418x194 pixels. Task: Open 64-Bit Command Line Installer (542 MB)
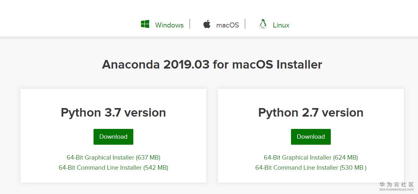(113, 168)
